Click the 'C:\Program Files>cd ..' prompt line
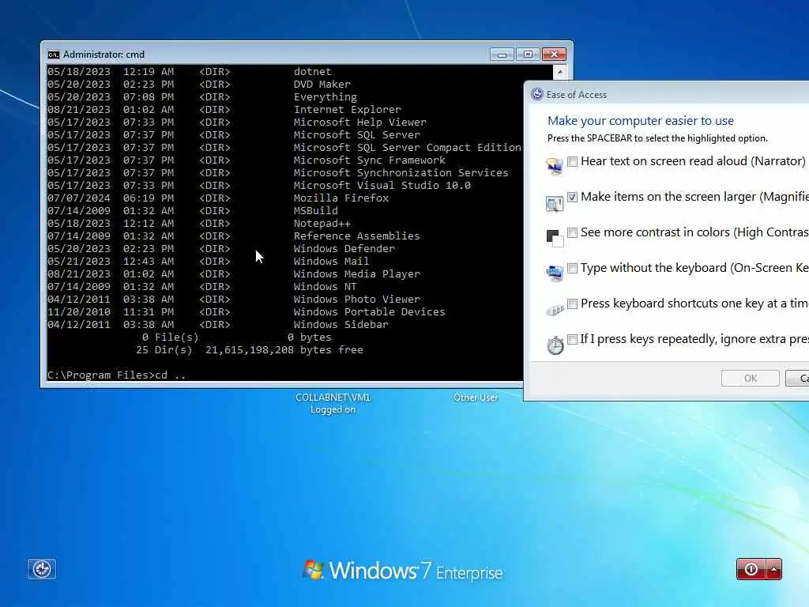The image size is (809, 607). point(116,375)
